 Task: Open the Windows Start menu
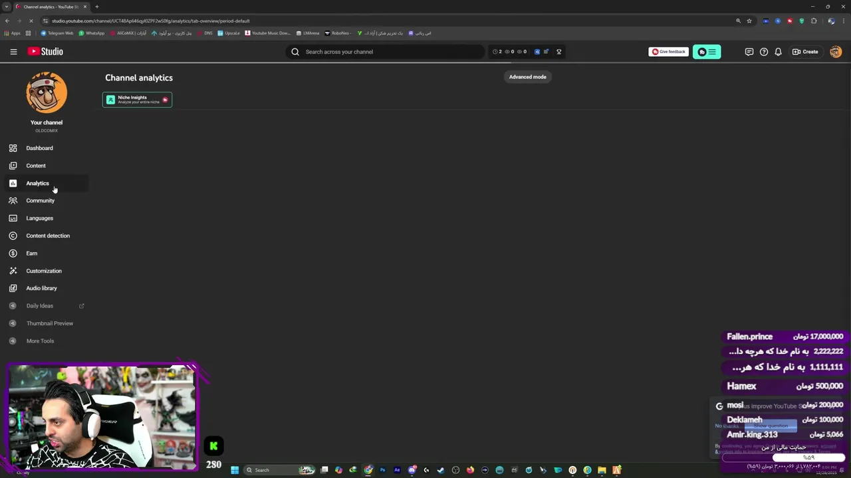click(x=235, y=470)
